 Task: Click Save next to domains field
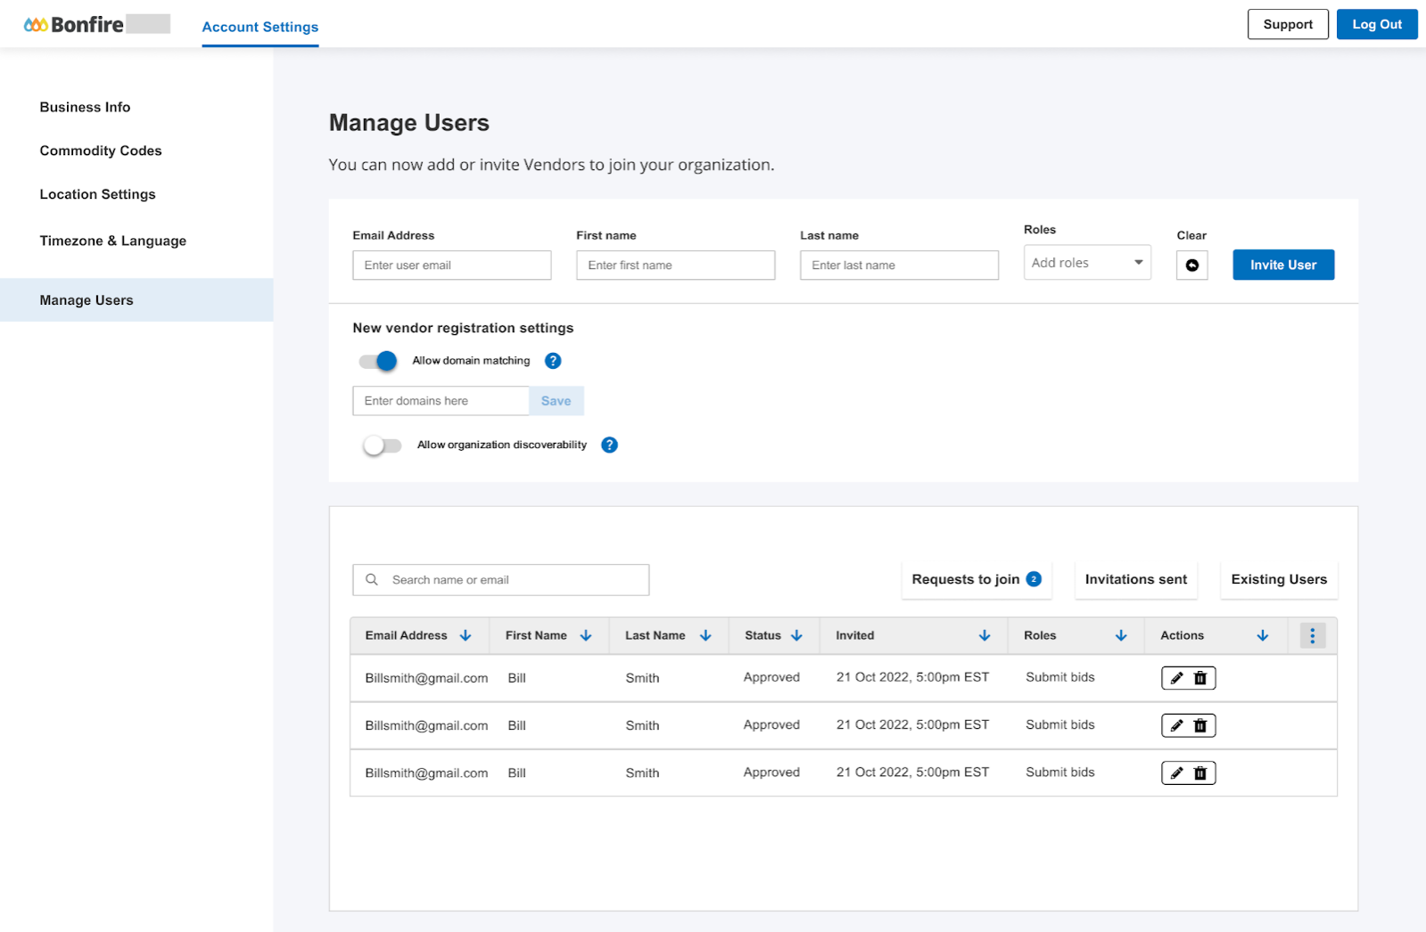coord(556,401)
